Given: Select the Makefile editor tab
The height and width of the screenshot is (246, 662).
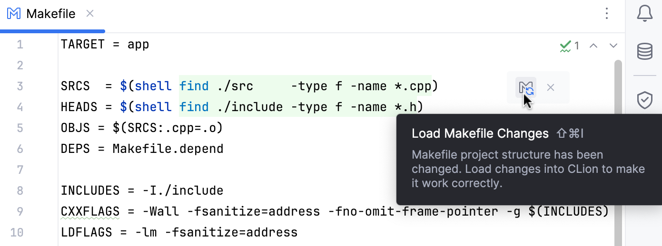Looking at the screenshot, I should 50,14.
